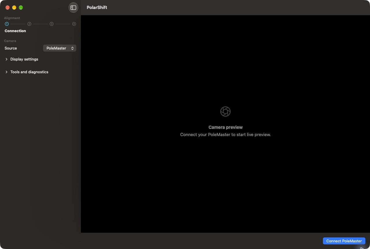Minimize window with yellow button
The height and width of the screenshot is (249, 370).
pos(14,8)
